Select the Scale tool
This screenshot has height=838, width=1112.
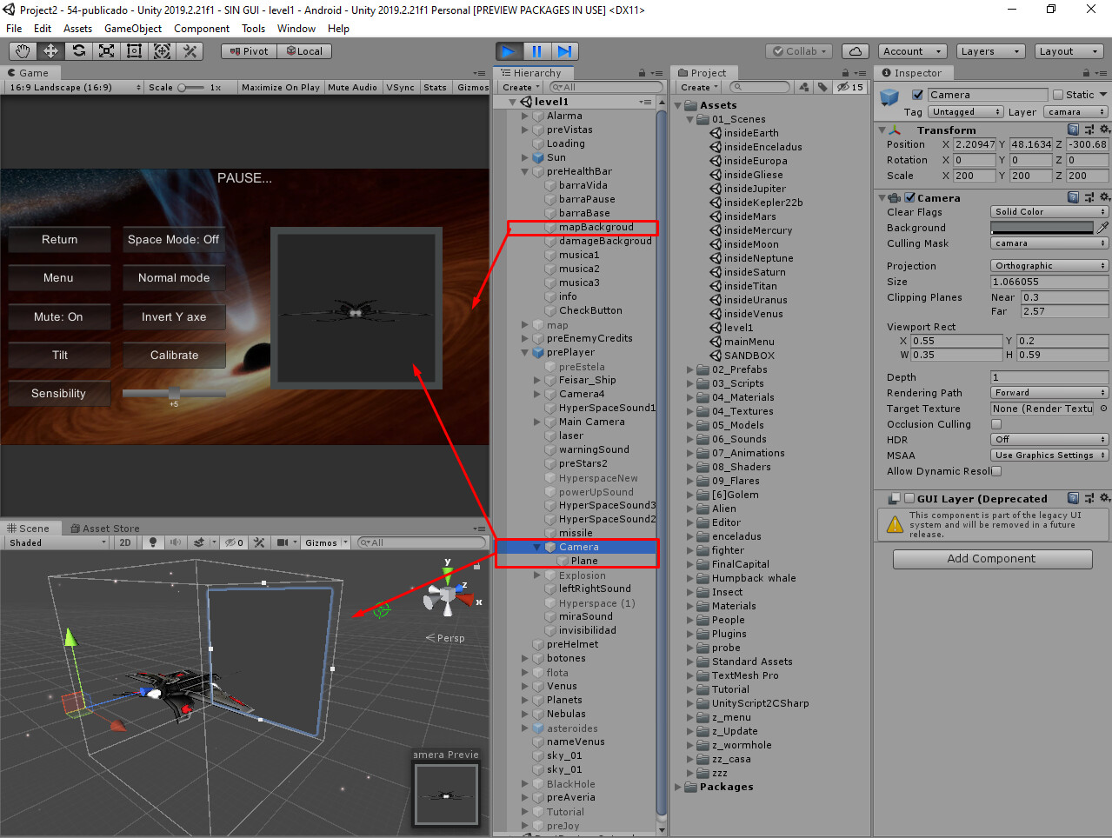coord(105,51)
